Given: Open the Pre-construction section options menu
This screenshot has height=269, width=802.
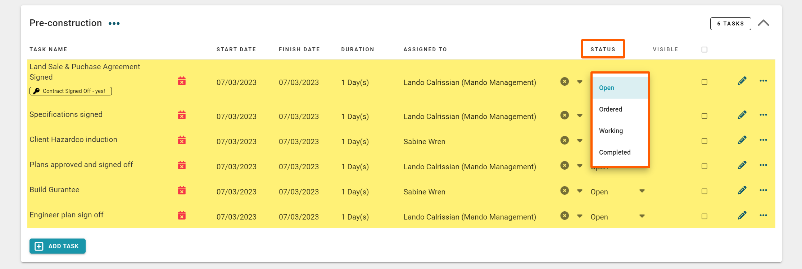Looking at the screenshot, I should tap(114, 24).
